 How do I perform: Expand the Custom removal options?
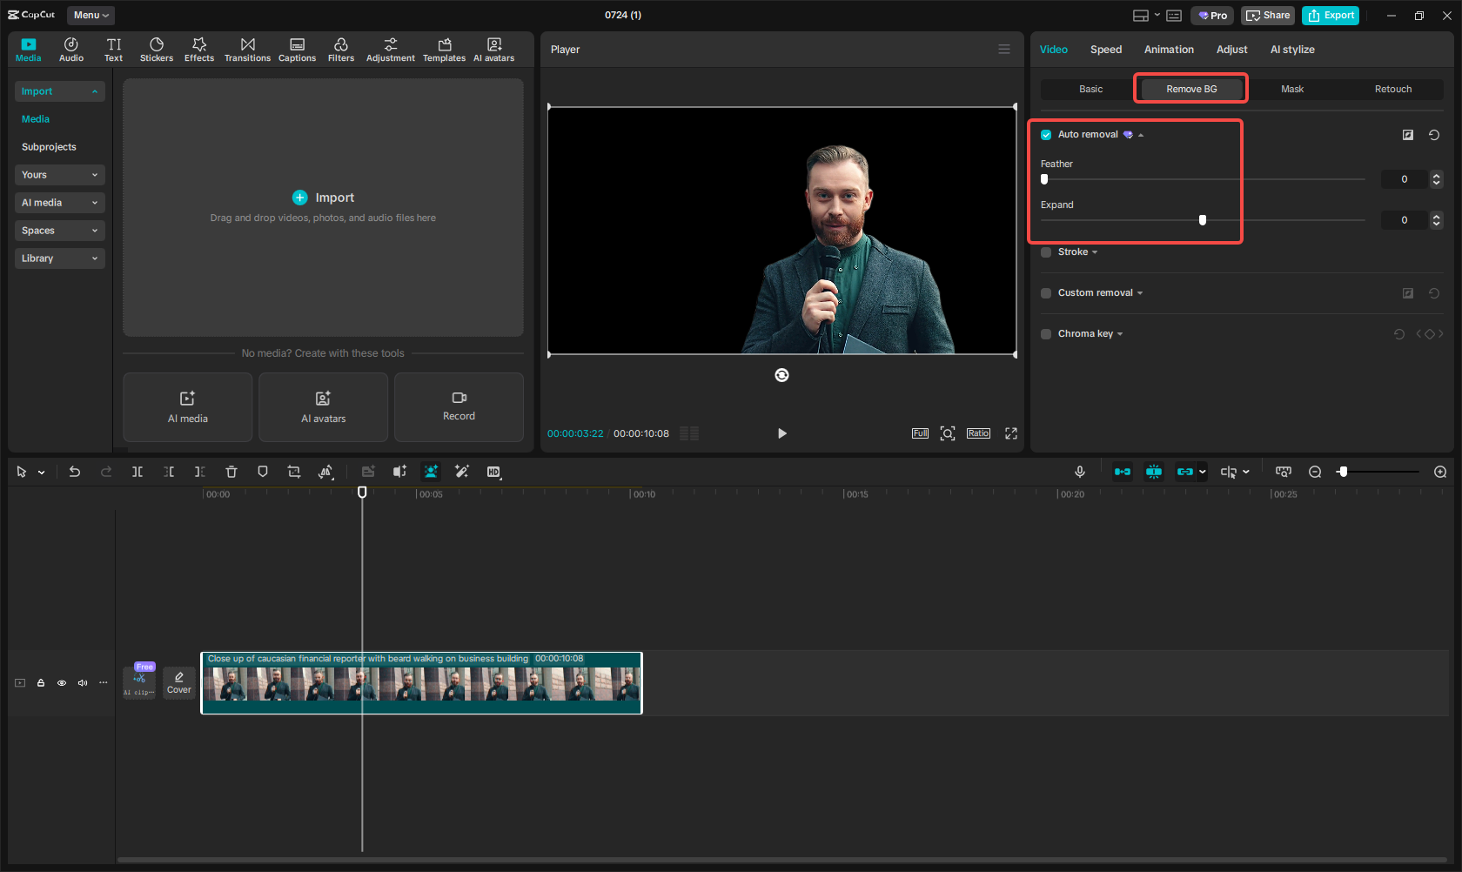1139,292
